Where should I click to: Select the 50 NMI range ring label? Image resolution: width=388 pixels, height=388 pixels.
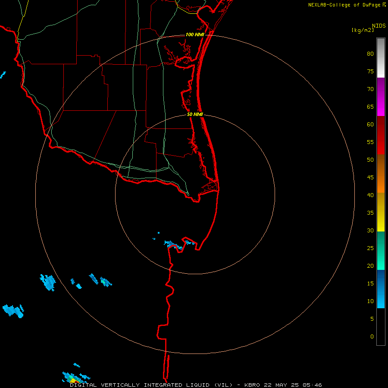click(x=195, y=114)
